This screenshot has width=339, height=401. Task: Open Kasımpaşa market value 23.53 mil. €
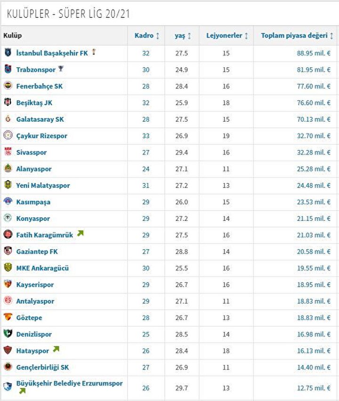click(x=314, y=202)
